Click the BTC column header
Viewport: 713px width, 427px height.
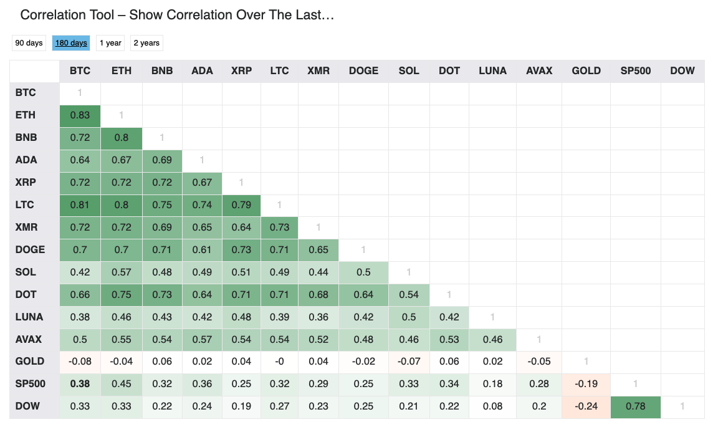pyautogui.click(x=80, y=71)
